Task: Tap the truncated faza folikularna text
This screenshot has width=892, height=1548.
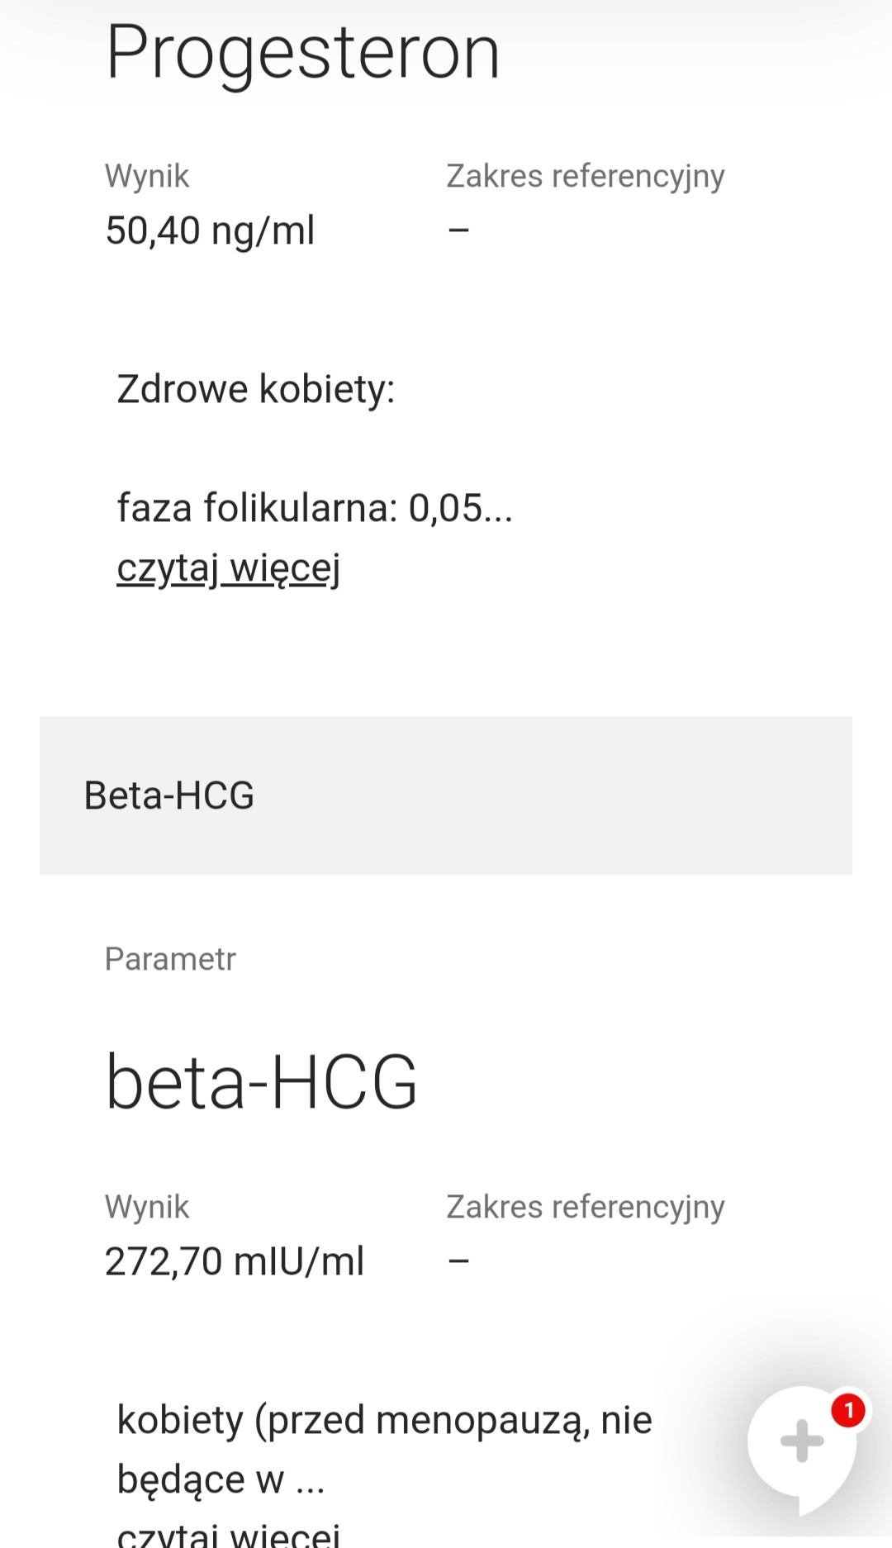Action: 315,508
